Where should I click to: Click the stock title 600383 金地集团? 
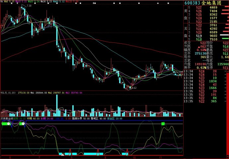click(x=206, y=3)
